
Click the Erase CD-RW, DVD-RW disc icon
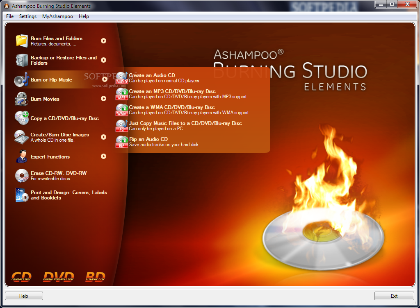click(x=22, y=176)
